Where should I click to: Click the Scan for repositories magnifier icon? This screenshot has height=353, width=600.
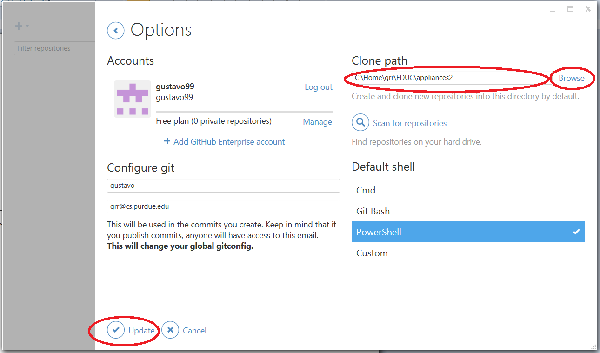tap(360, 123)
